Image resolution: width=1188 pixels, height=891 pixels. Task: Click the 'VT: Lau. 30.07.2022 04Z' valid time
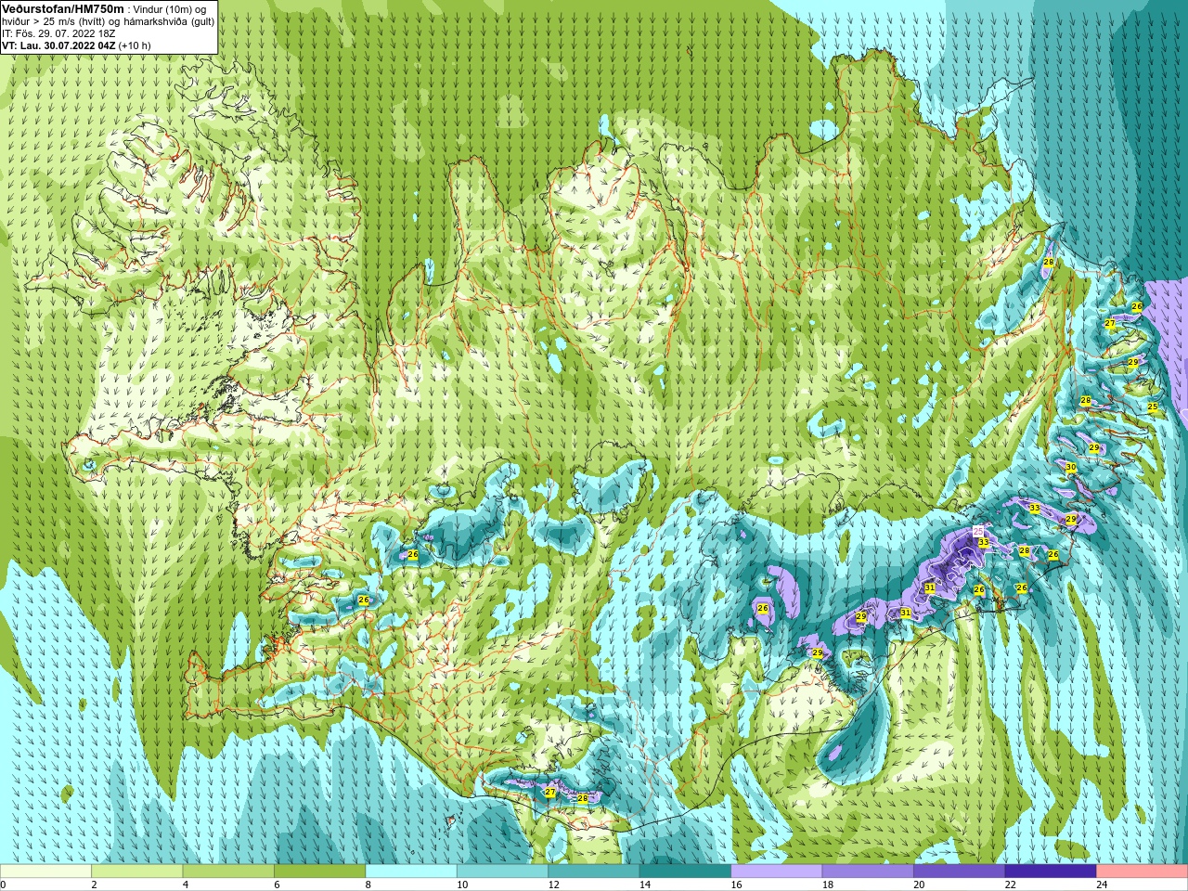pos(58,45)
